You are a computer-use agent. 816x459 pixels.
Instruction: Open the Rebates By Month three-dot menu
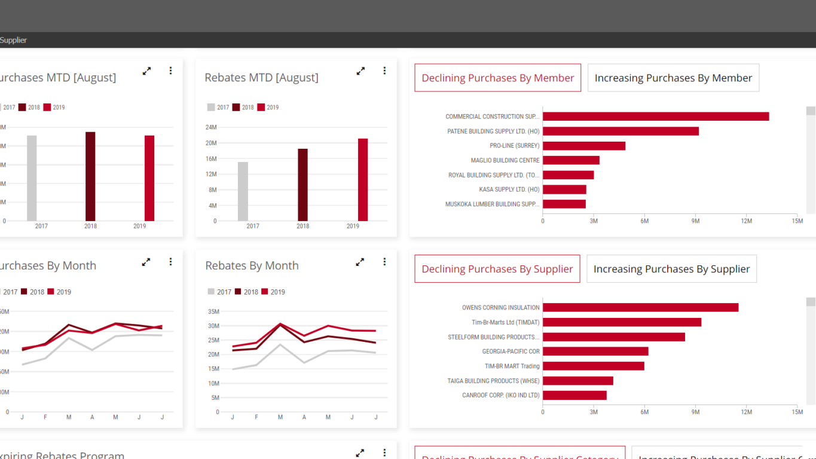pyautogui.click(x=384, y=262)
